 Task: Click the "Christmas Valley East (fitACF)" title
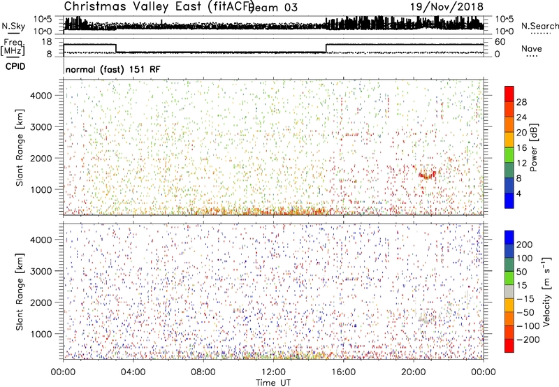click(159, 7)
